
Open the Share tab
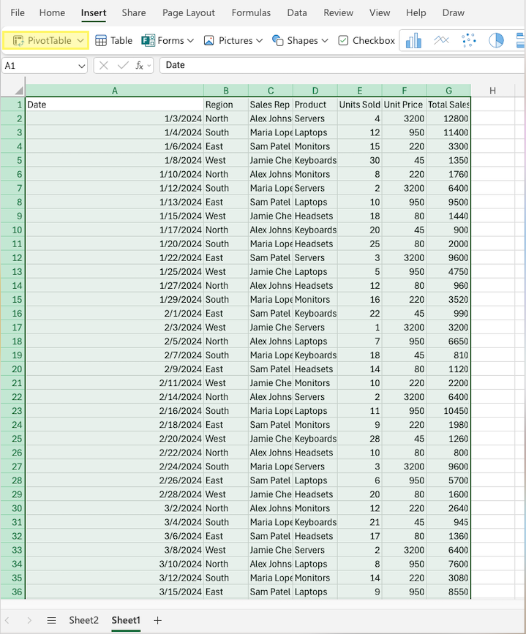(134, 13)
